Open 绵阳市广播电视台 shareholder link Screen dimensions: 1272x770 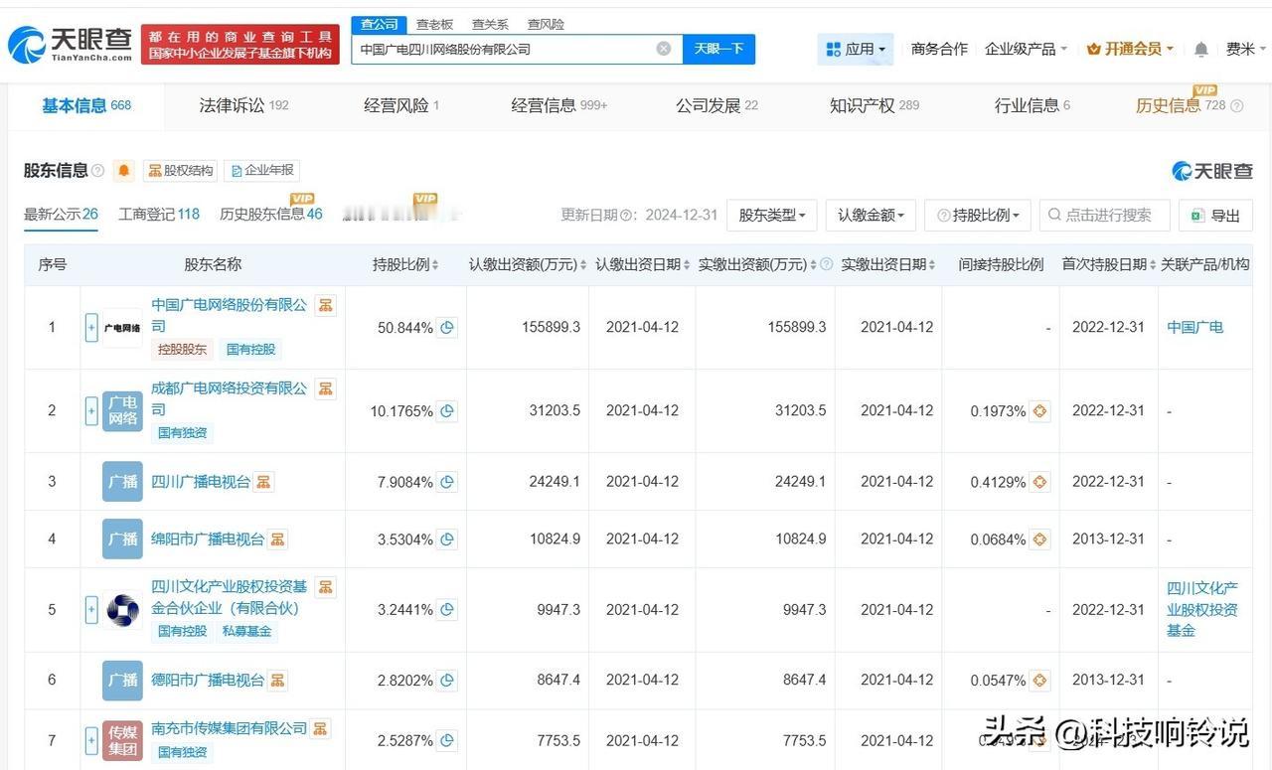208,539
